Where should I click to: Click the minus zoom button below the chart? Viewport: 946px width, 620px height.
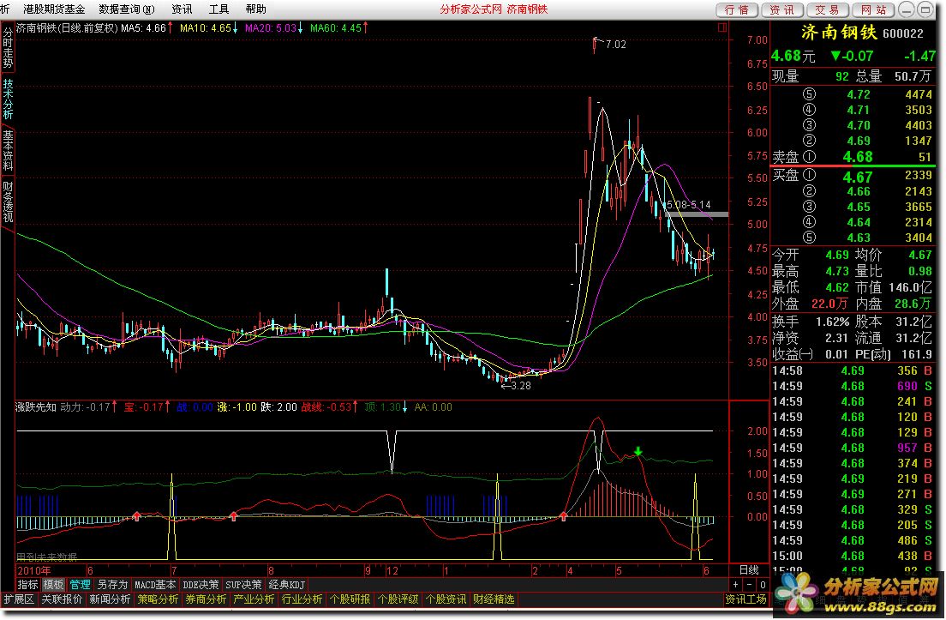click(x=749, y=584)
